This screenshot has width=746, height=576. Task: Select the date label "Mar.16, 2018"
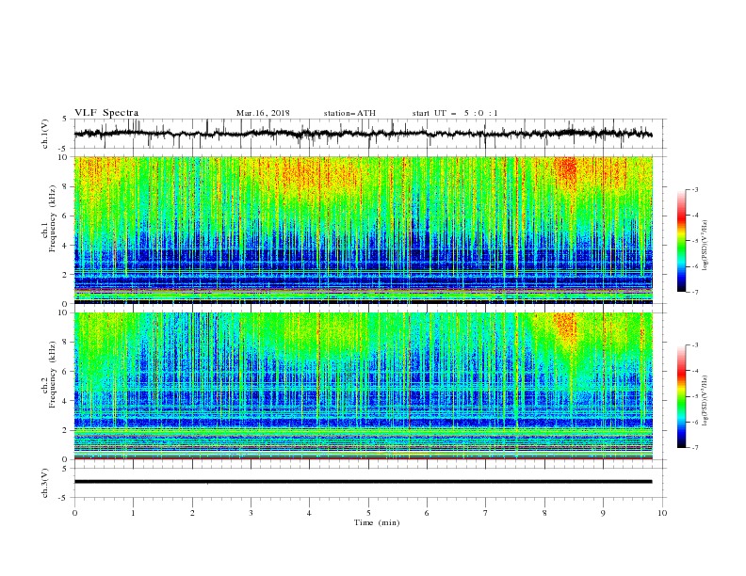[x=263, y=113]
